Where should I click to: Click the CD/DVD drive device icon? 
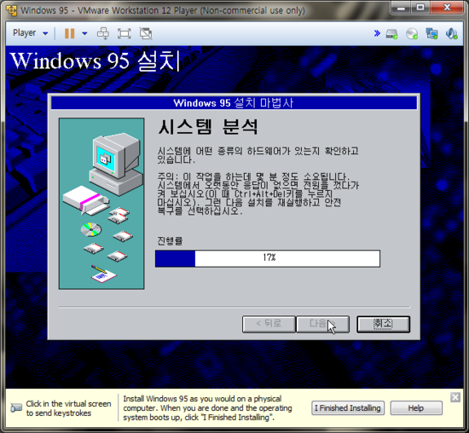(x=412, y=33)
